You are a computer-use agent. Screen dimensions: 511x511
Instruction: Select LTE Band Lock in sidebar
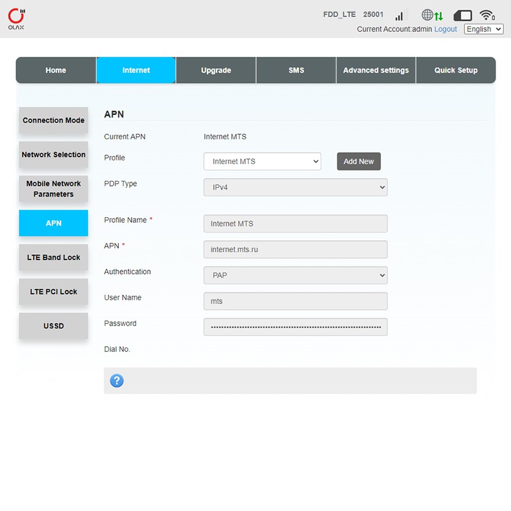tap(54, 257)
